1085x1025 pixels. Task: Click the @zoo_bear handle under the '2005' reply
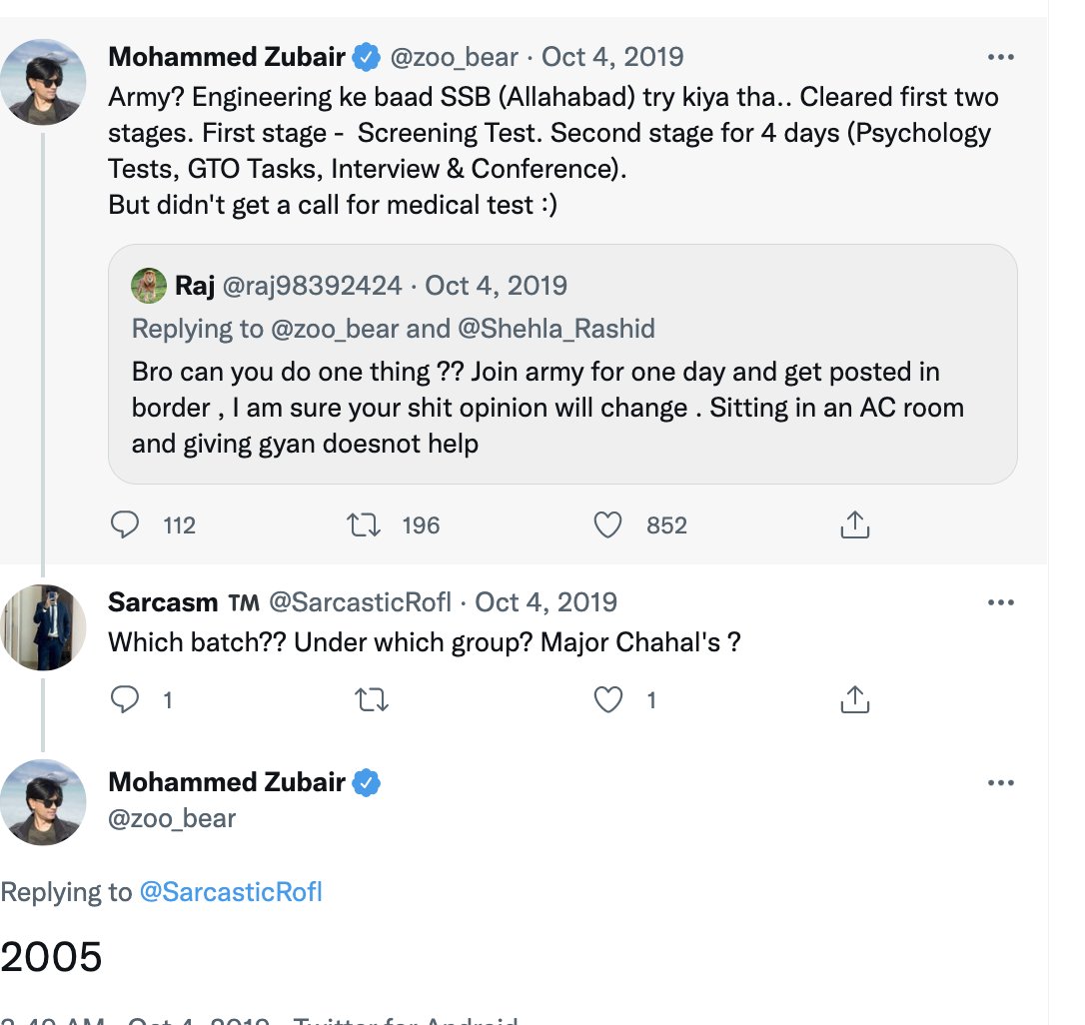(x=172, y=819)
